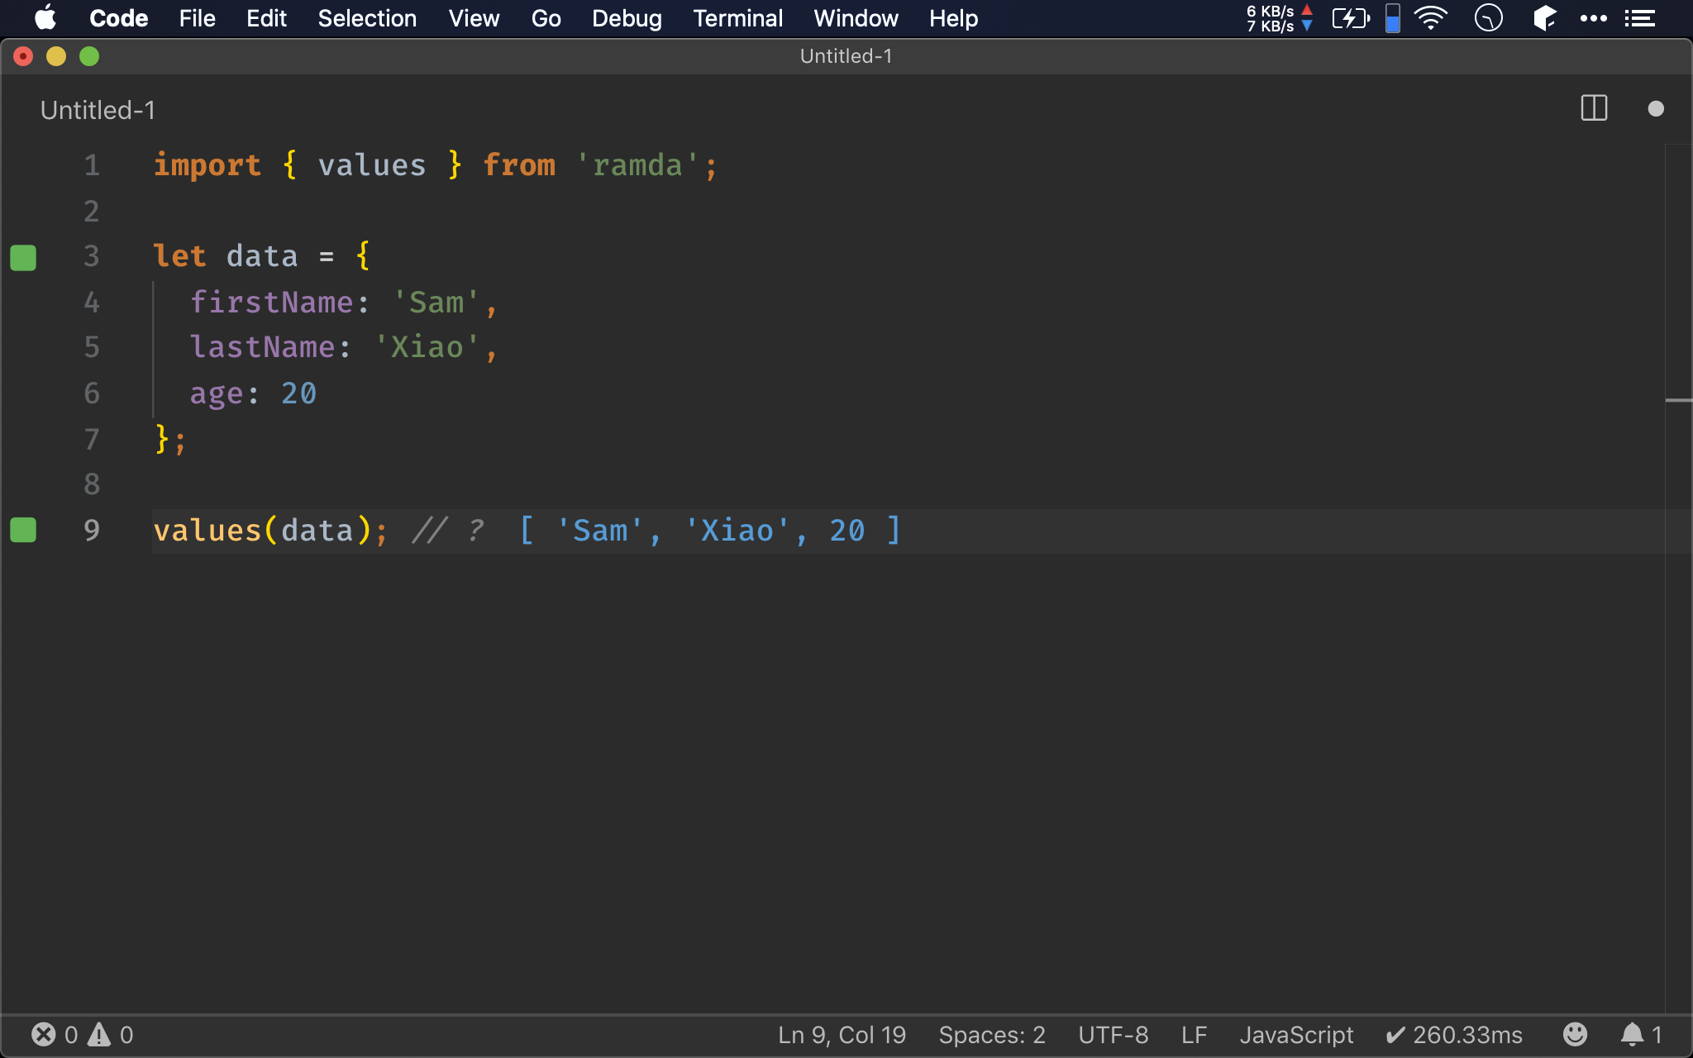Screen dimensions: 1693x1058
Task: Click the 'from' keyword on line 1
Action: tap(519, 165)
